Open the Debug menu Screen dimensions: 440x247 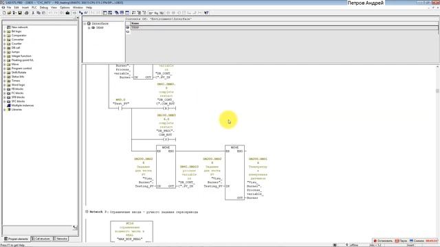coord(44,8)
